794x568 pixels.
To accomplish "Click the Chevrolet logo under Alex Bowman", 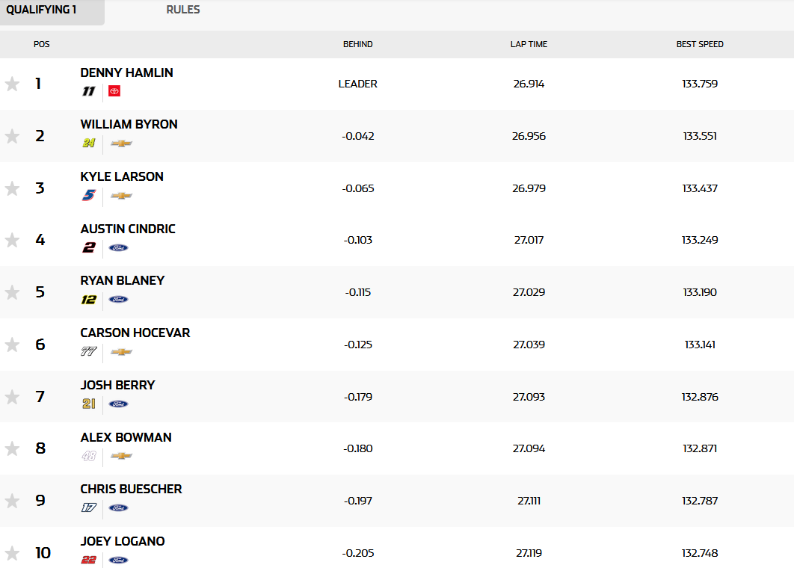I will [121, 456].
